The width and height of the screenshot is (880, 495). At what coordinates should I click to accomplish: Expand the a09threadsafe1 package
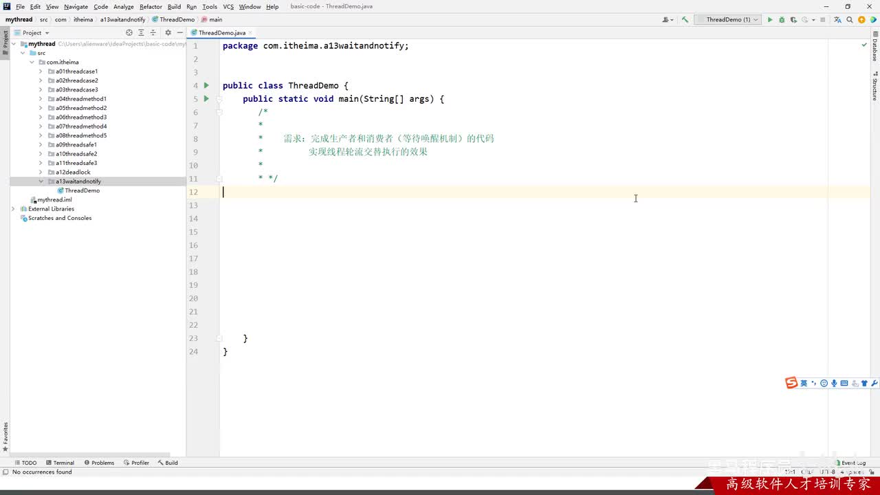pyautogui.click(x=41, y=144)
